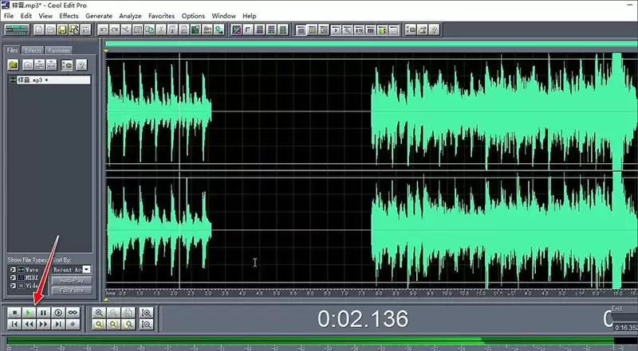Click the Auto-Play button

pos(72,280)
